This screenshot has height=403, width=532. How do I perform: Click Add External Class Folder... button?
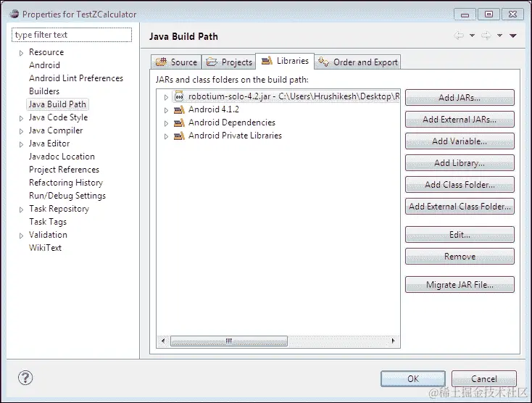point(460,207)
